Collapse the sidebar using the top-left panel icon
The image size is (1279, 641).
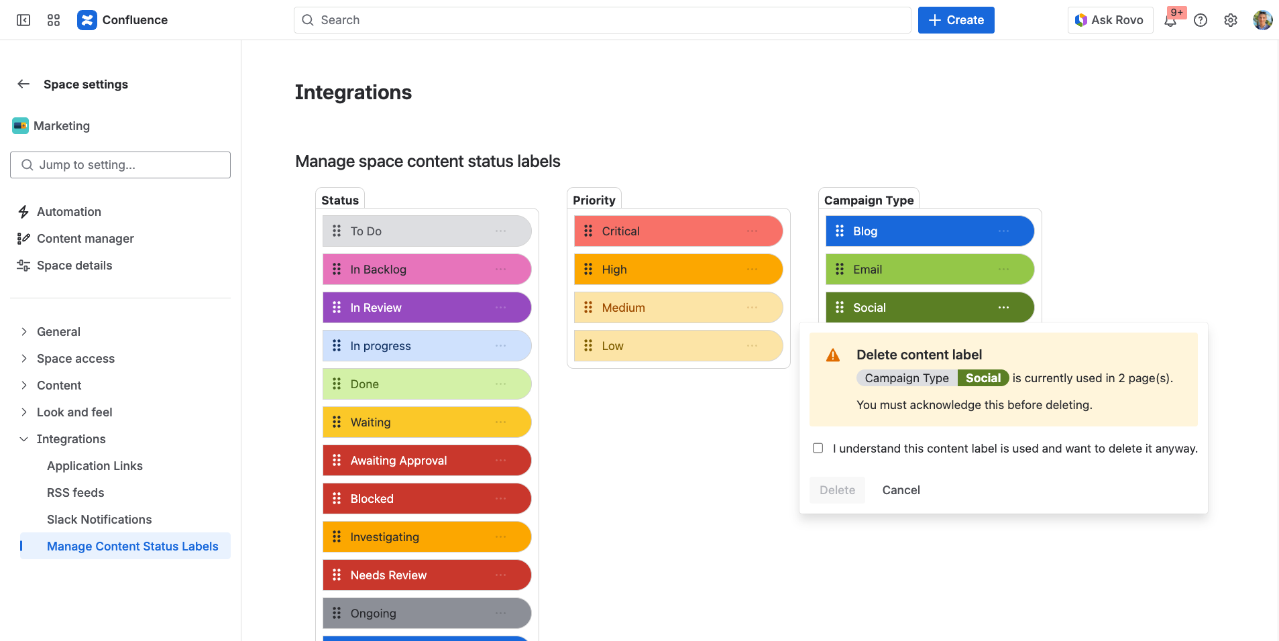tap(23, 20)
